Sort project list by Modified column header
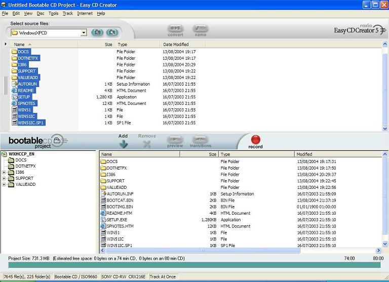The height and width of the screenshot is (282, 389). click(338, 154)
